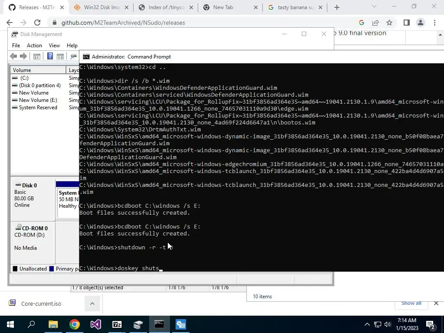
Task: Click the Command Prompt title bar icon
Action: click(86, 57)
